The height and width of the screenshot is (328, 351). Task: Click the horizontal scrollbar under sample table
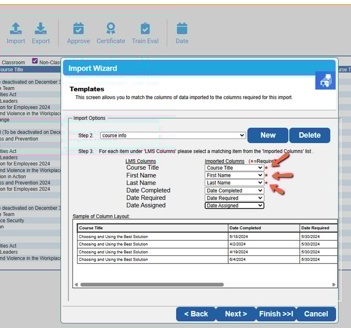click(x=152, y=285)
